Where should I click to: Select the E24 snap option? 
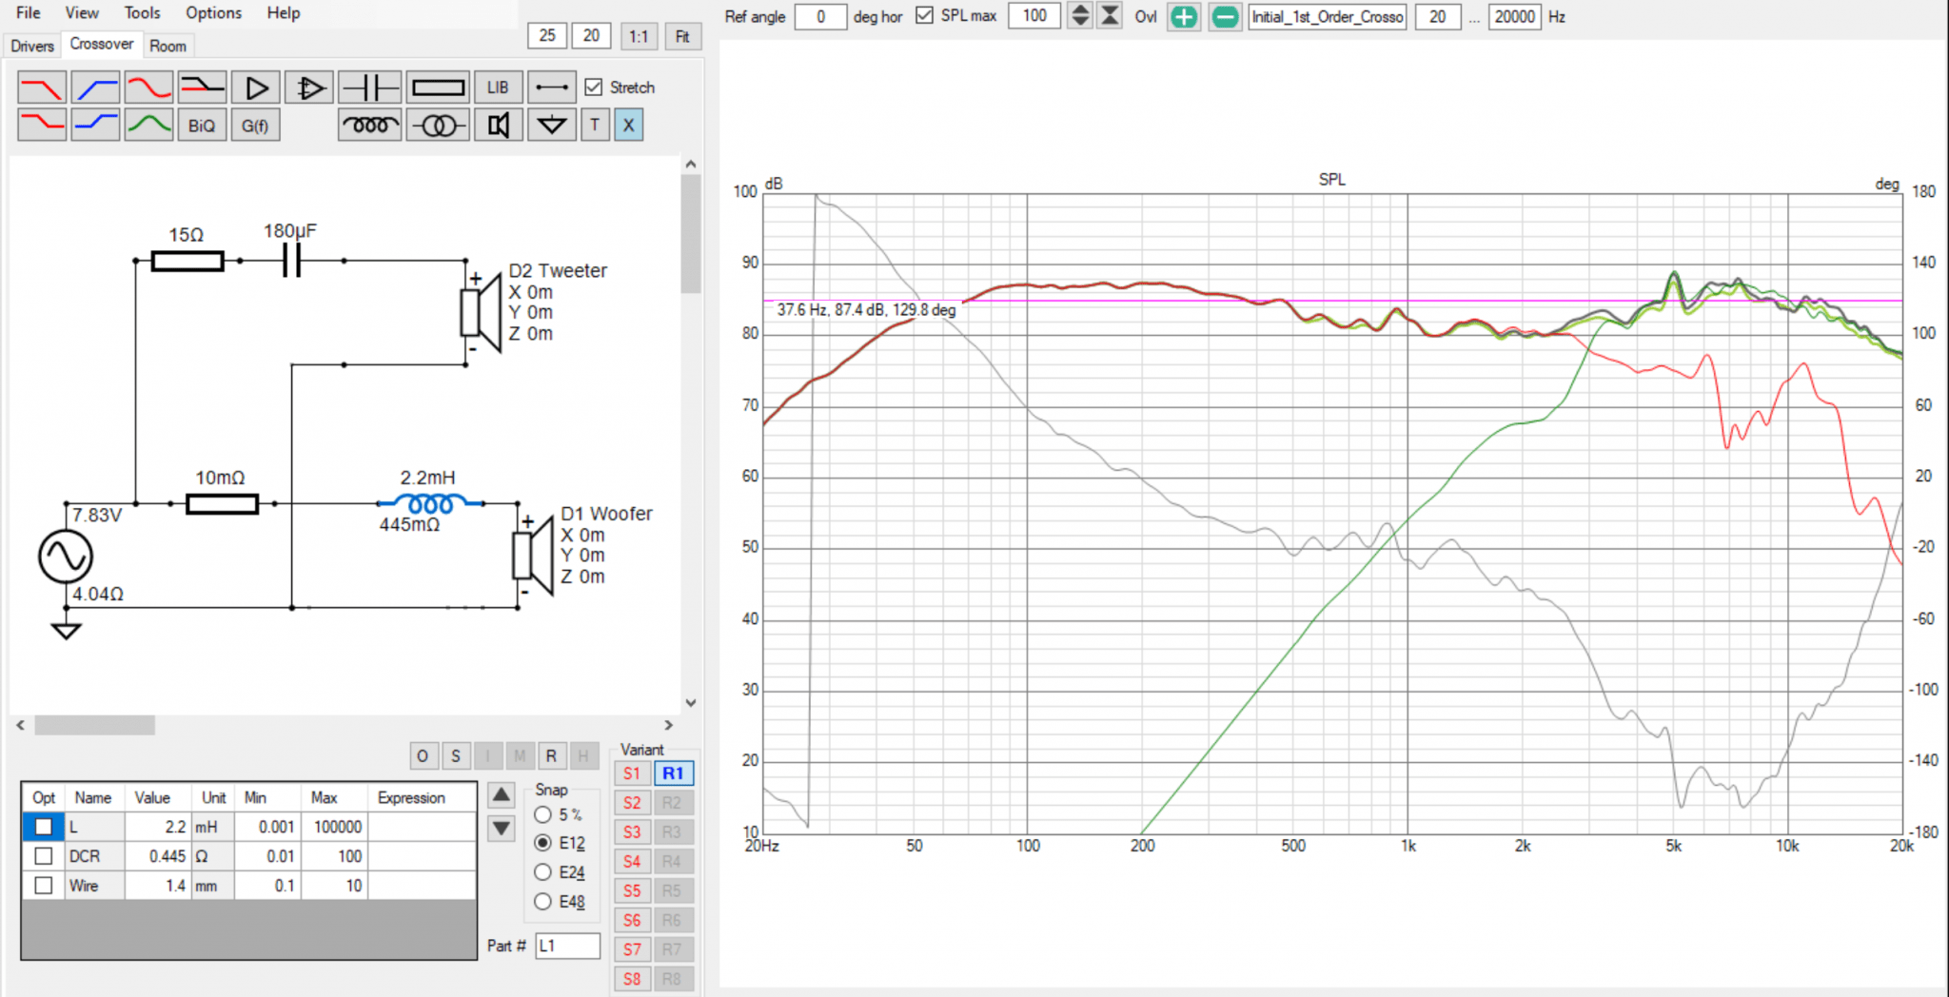tap(543, 872)
